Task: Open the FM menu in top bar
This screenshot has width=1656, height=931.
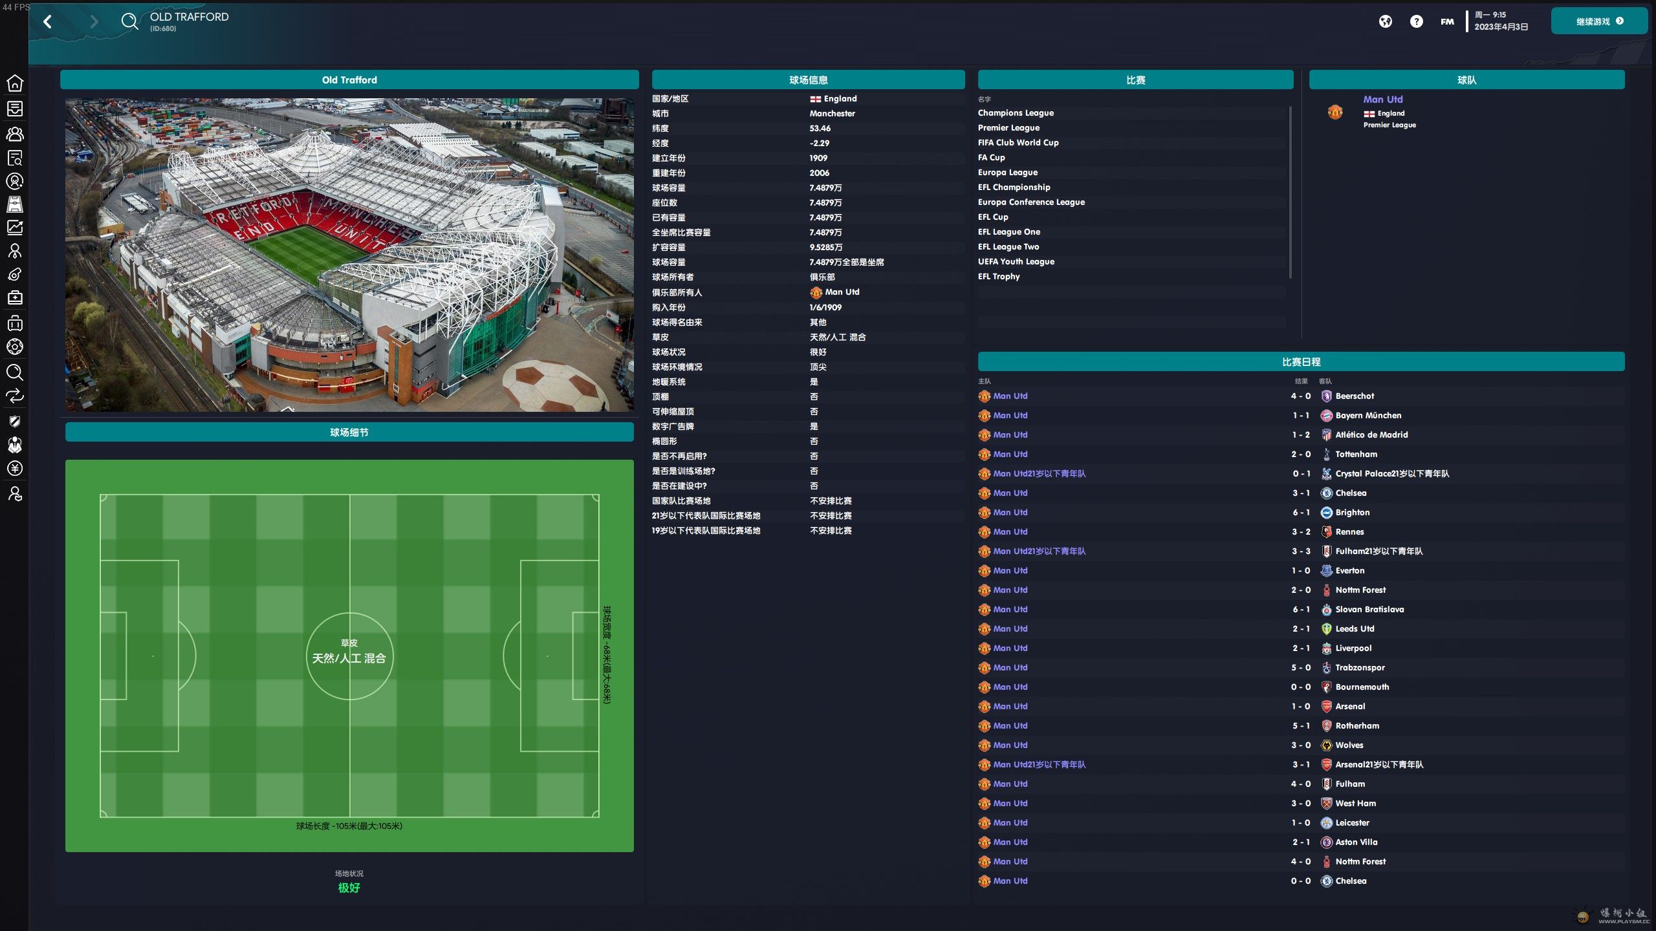Action: coord(1447,21)
